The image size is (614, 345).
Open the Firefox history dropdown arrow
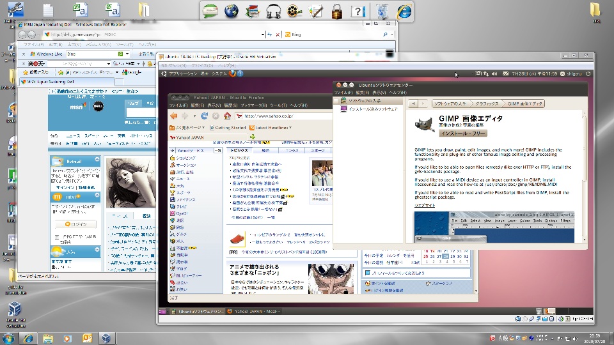click(x=194, y=116)
